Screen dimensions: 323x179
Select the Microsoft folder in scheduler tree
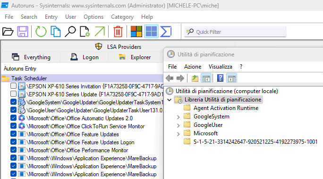click(205, 133)
